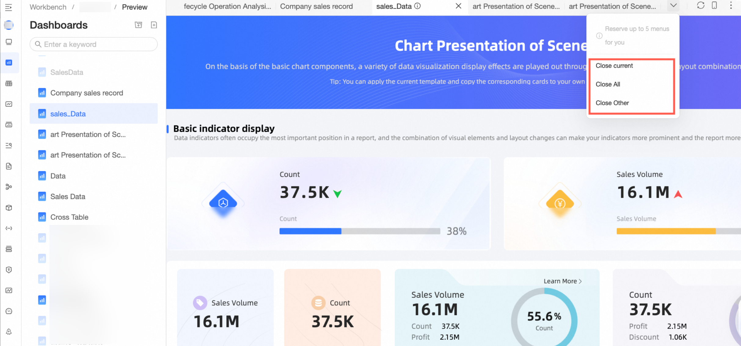This screenshot has width=741, height=346.
Task: Click the Count 38% progress bar
Action: coord(360,231)
